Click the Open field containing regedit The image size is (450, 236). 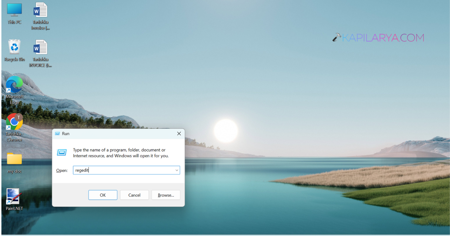pyautogui.click(x=127, y=170)
